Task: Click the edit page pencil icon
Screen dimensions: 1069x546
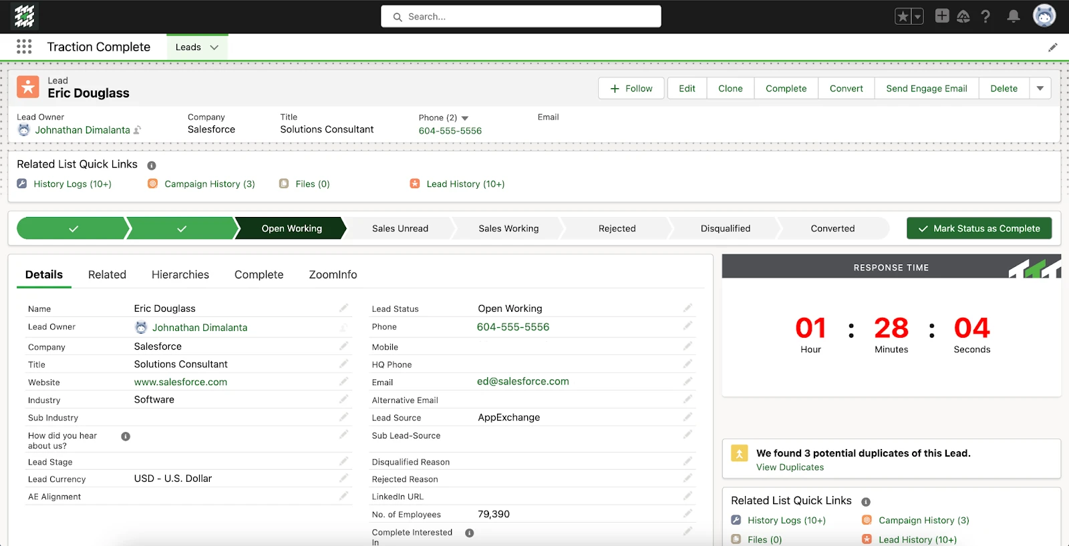Action: tap(1053, 47)
